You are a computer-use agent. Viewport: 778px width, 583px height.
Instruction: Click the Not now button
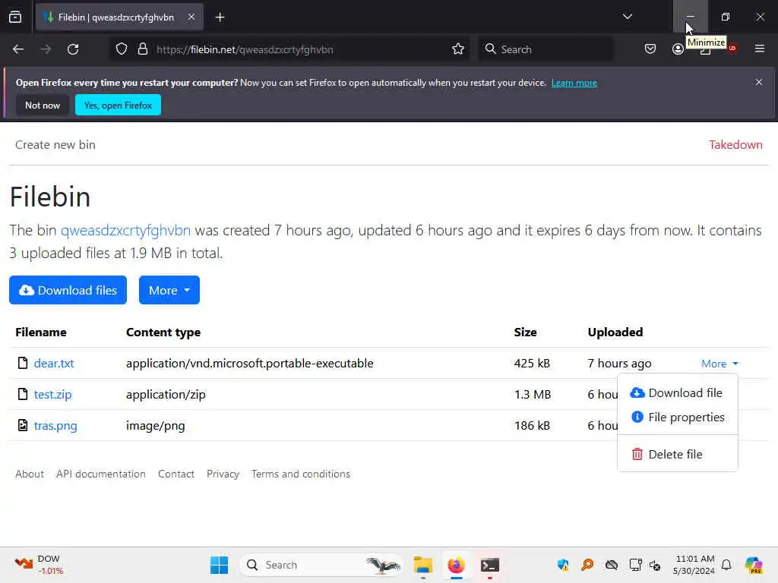click(43, 105)
